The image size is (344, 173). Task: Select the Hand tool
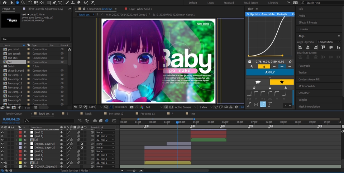(x=17, y=2)
